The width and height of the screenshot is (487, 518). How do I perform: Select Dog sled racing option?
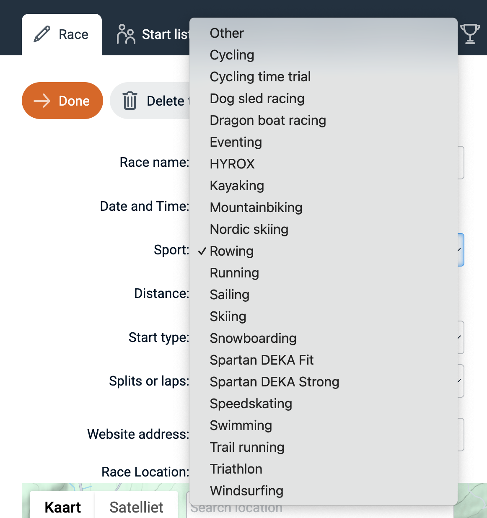click(257, 98)
